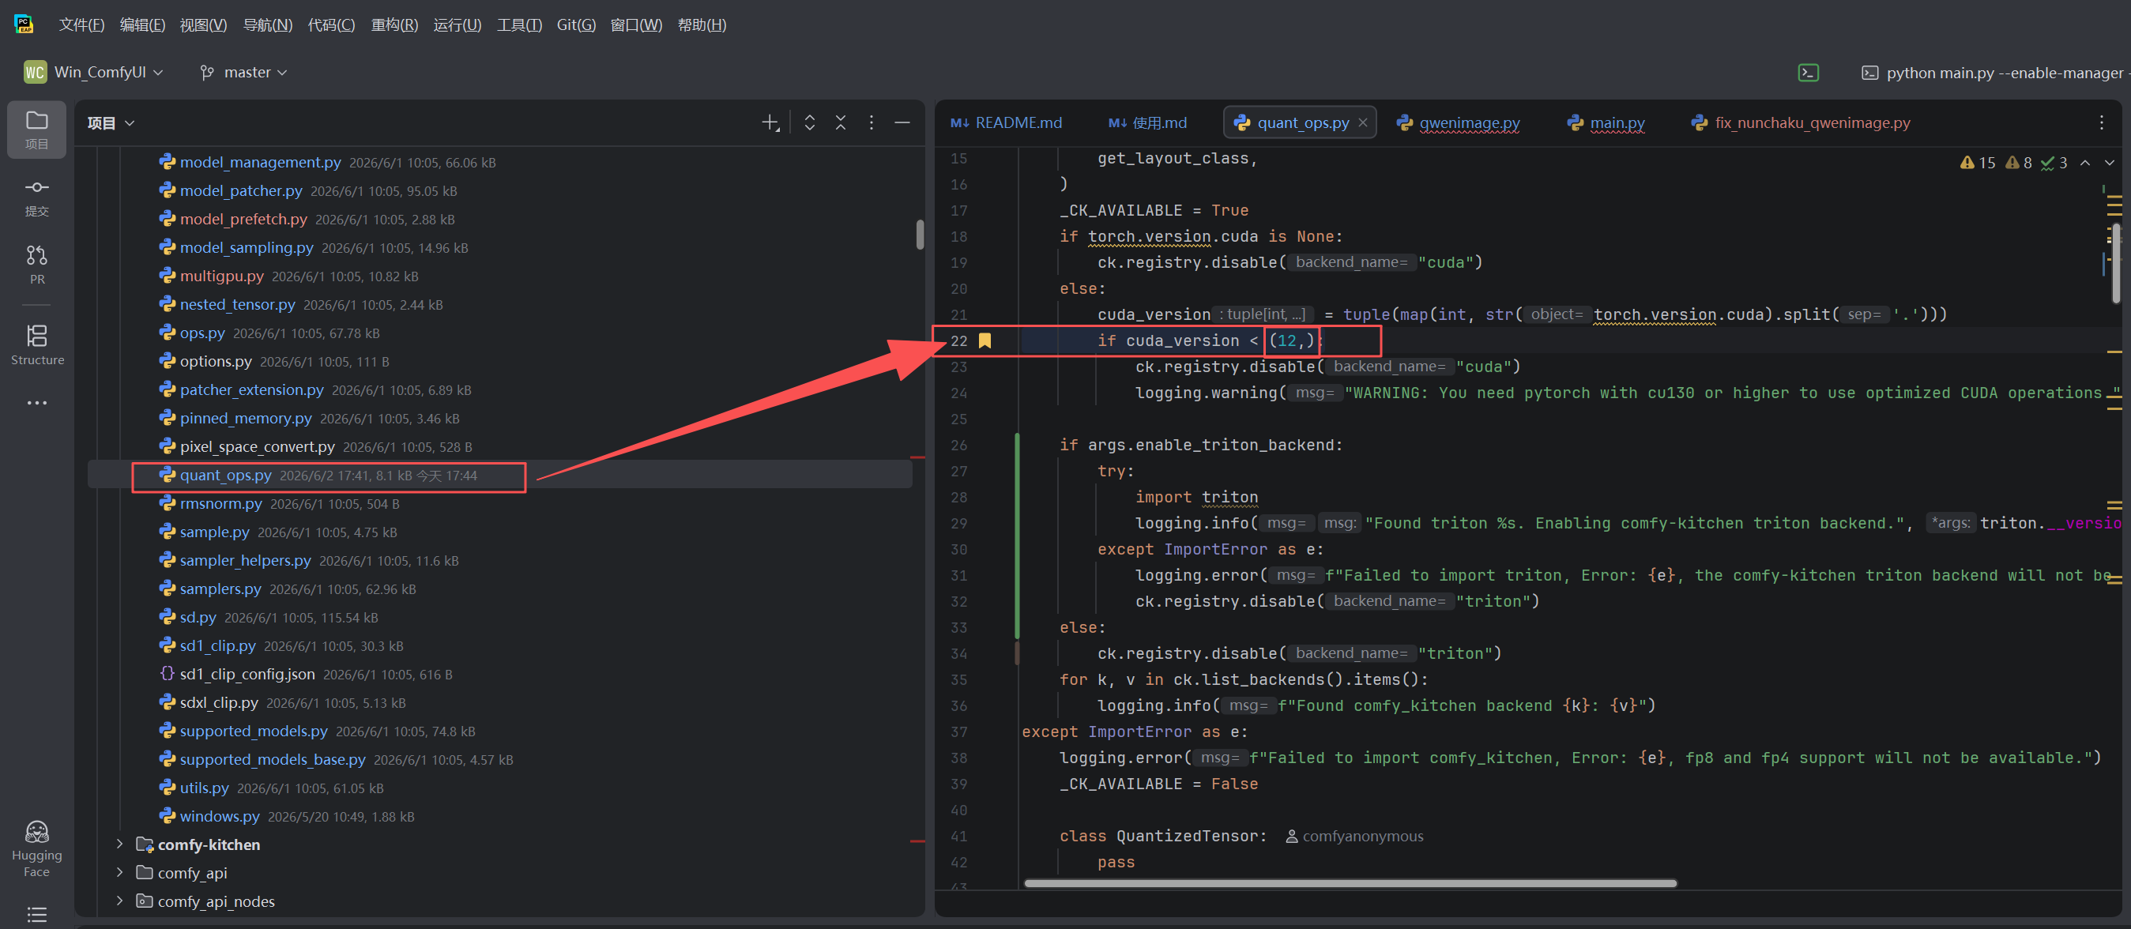Open the Win_ComfyUI project dropdown

(x=93, y=73)
